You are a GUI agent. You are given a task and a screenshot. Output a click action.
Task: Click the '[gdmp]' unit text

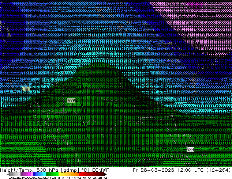point(70,170)
